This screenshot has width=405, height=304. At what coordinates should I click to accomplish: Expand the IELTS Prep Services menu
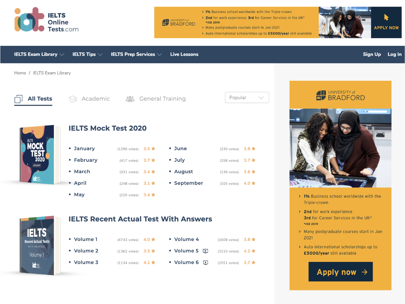point(136,54)
